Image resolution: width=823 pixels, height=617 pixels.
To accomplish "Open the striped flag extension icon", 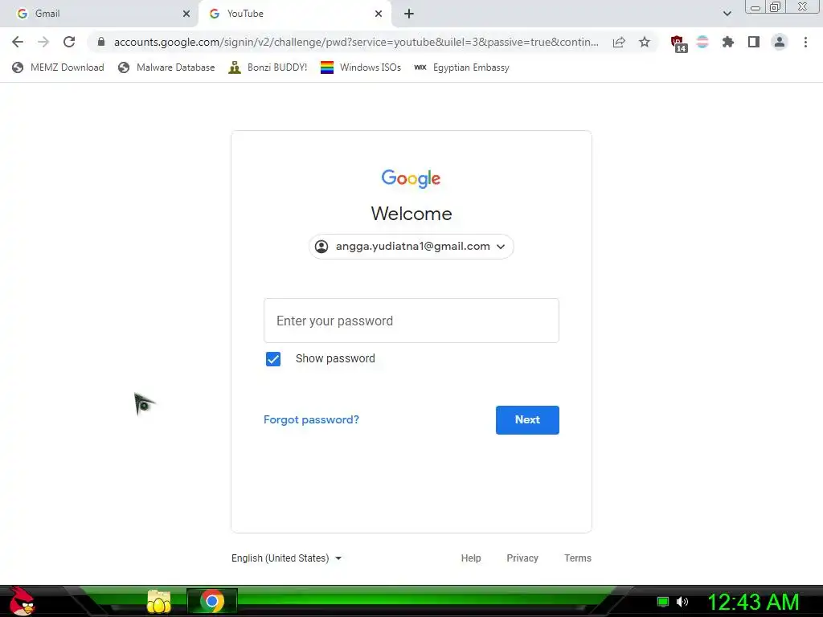I will point(702,42).
